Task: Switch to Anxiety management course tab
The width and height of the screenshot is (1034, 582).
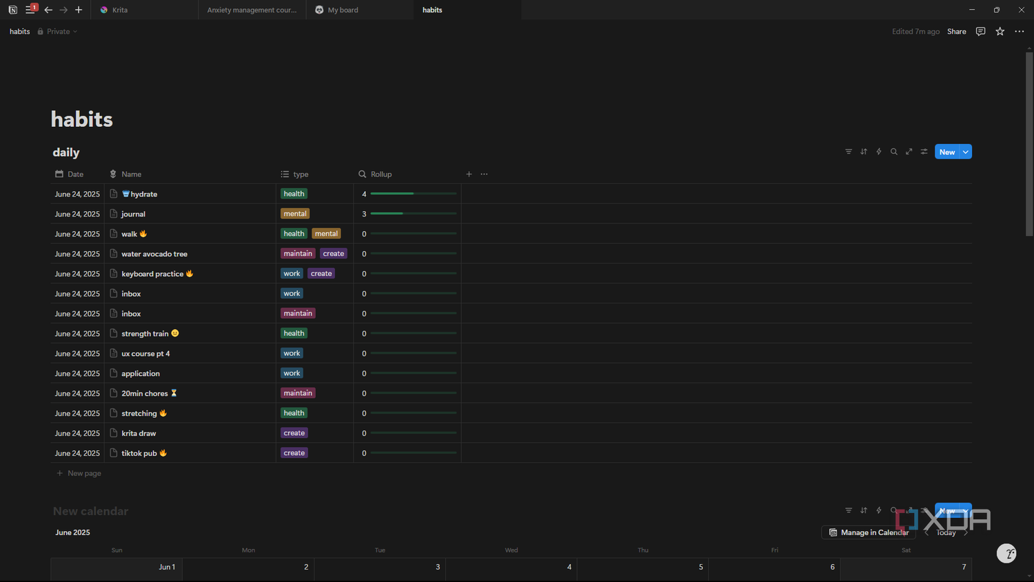Action: point(252,10)
